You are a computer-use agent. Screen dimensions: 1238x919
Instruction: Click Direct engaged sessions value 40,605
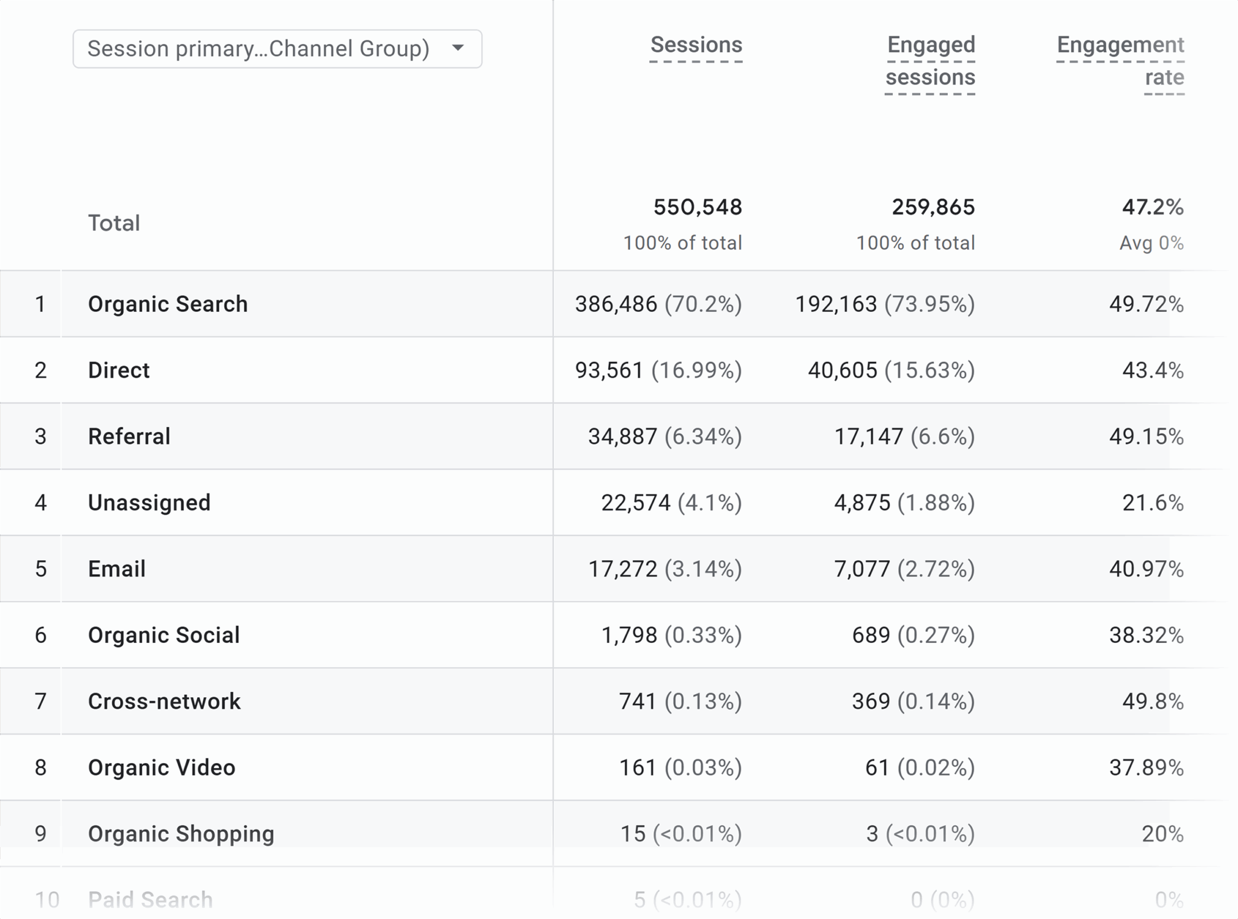click(x=842, y=370)
